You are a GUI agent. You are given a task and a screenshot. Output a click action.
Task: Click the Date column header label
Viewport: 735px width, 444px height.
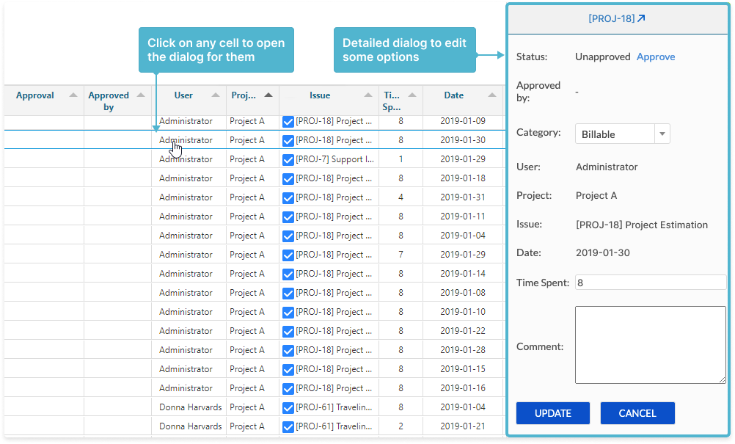coord(454,95)
